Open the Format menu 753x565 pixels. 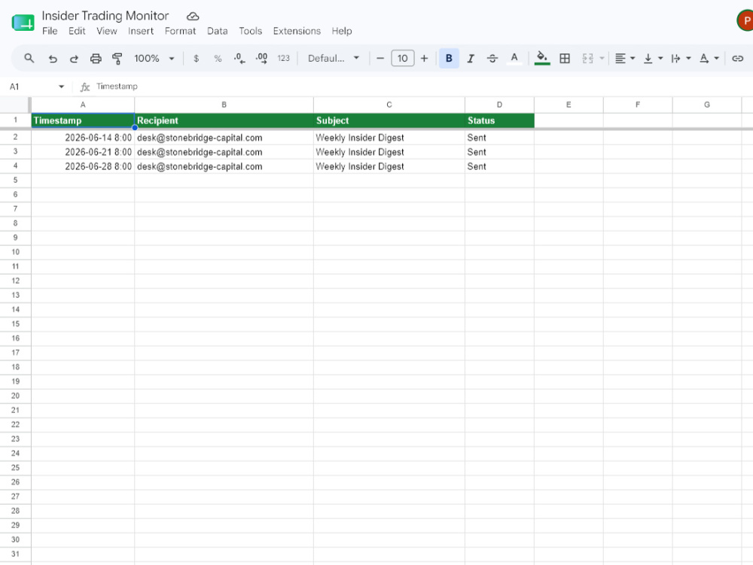[x=181, y=31]
